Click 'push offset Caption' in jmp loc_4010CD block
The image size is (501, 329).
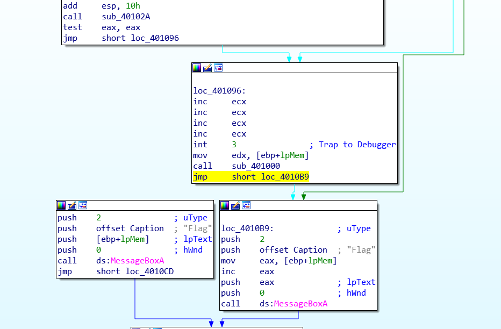111,228
